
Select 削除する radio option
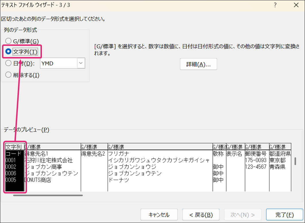coord(9,75)
